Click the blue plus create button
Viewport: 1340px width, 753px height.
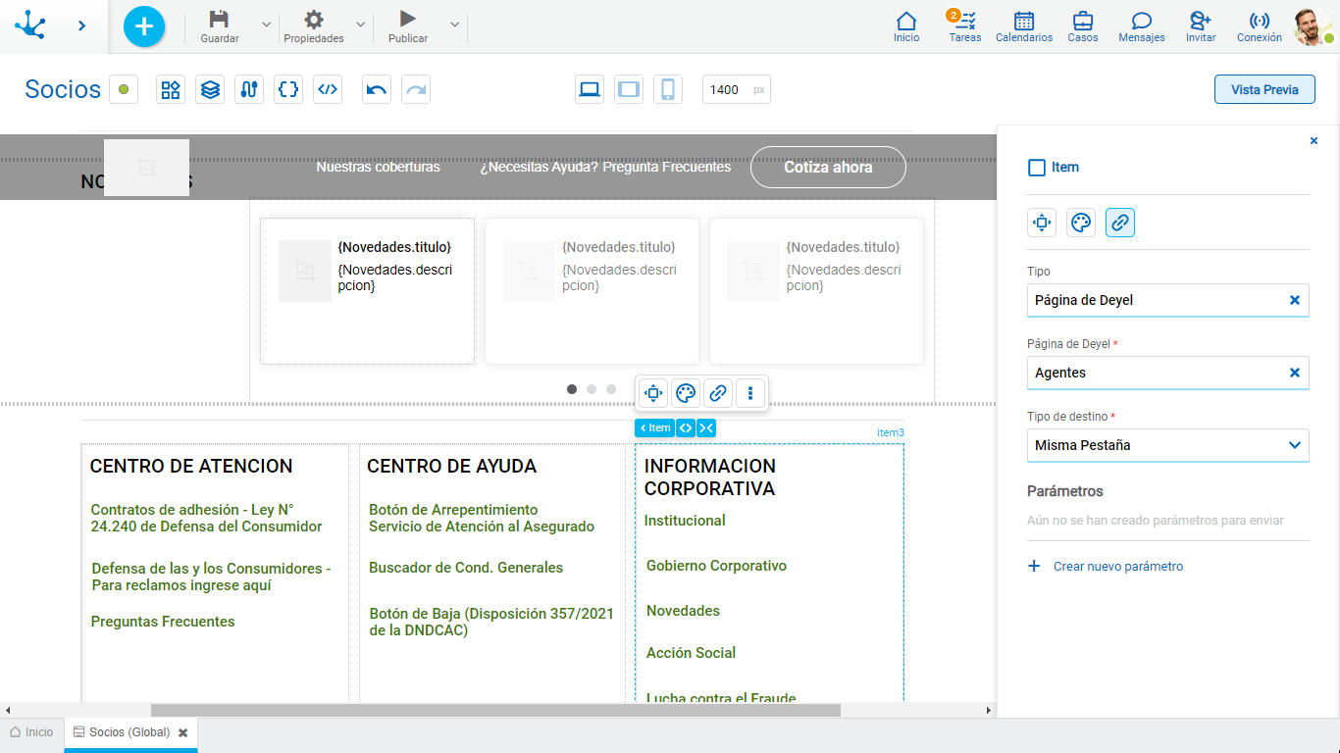click(x=144, y=25)
